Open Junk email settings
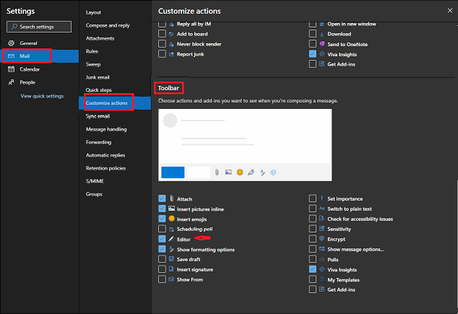Screen dimensions: 458x314 click(x=98, y=77)
